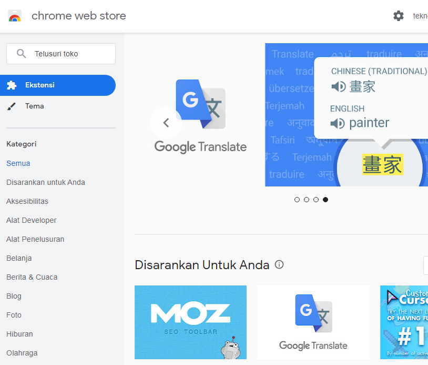Click the chrome web store title
Viewport: 428px width, 365px height.
[x=79, y=16]
